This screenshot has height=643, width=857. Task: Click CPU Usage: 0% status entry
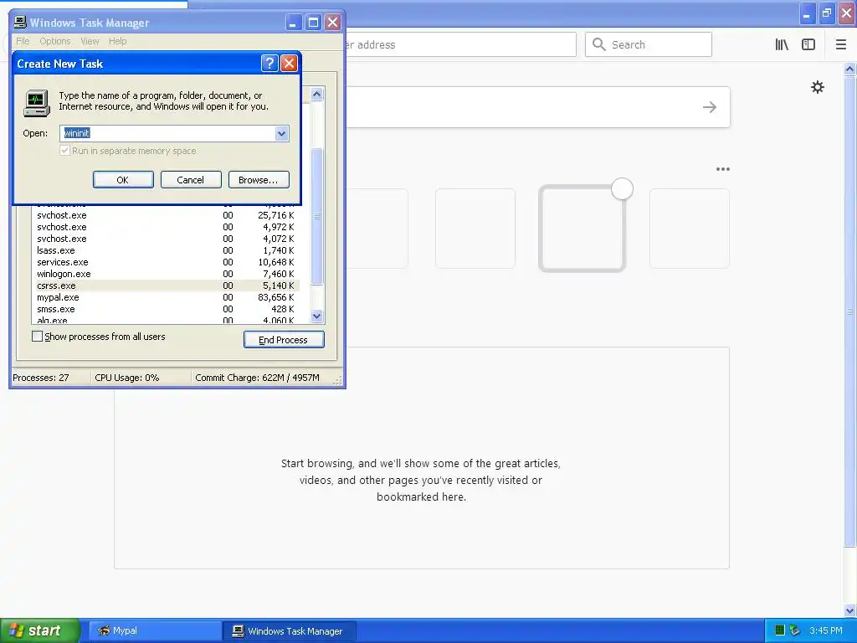(127, 378)
